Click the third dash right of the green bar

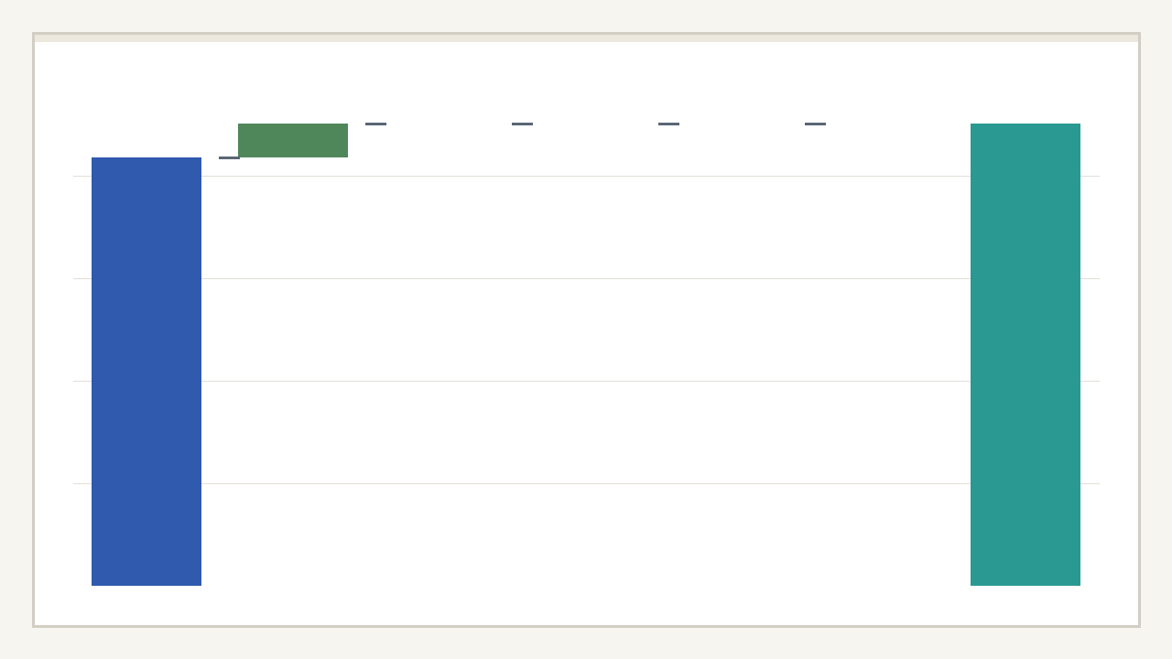tap(668, 124)
